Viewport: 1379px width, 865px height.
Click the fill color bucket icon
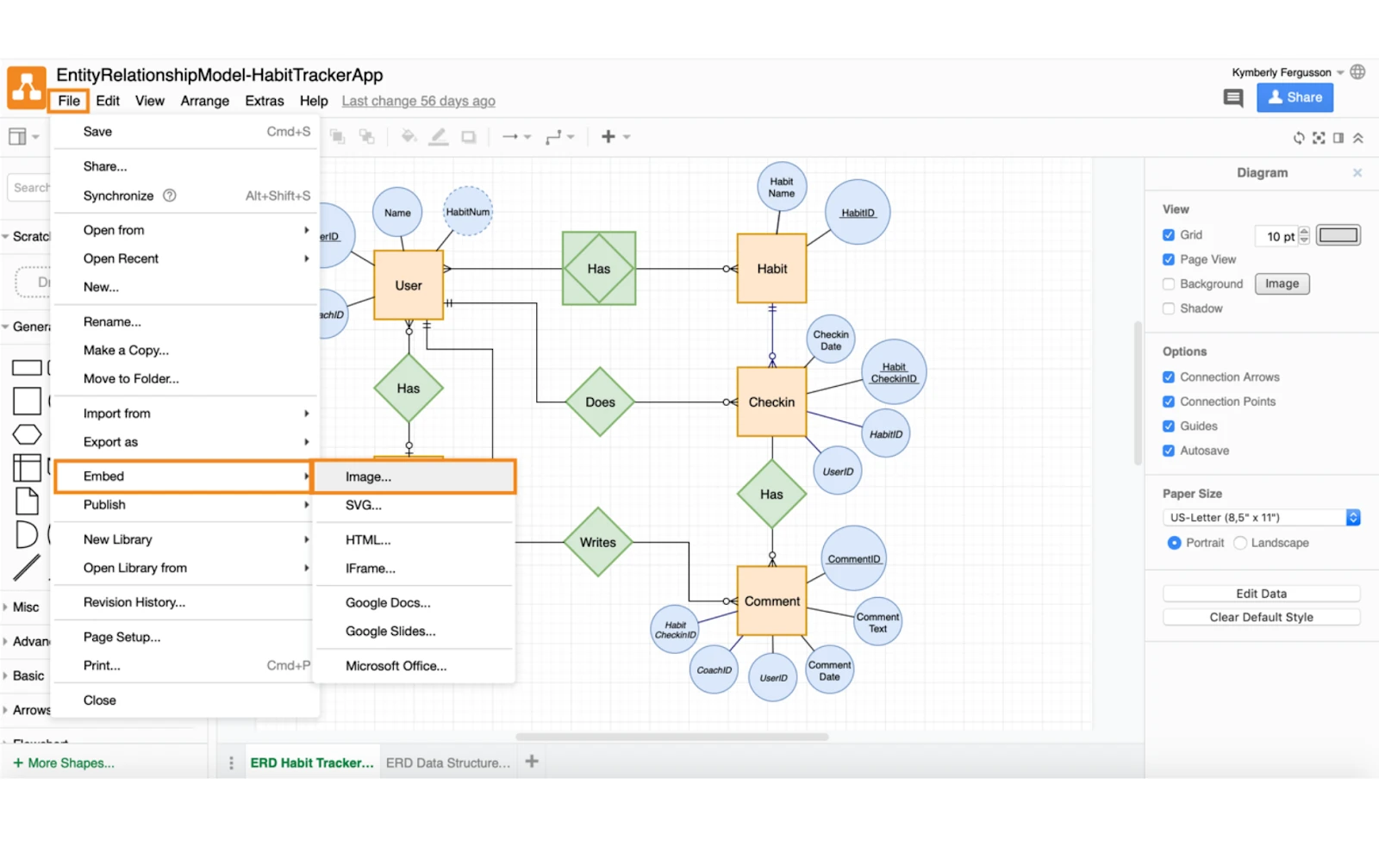coord(409,137)
